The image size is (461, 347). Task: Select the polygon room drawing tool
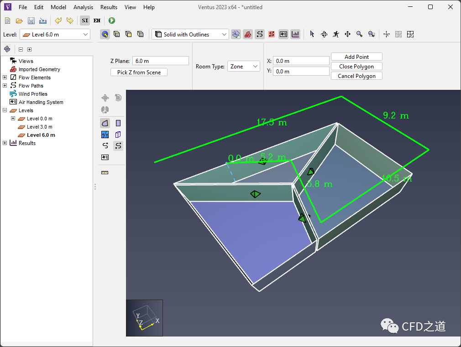click(105, 123)
